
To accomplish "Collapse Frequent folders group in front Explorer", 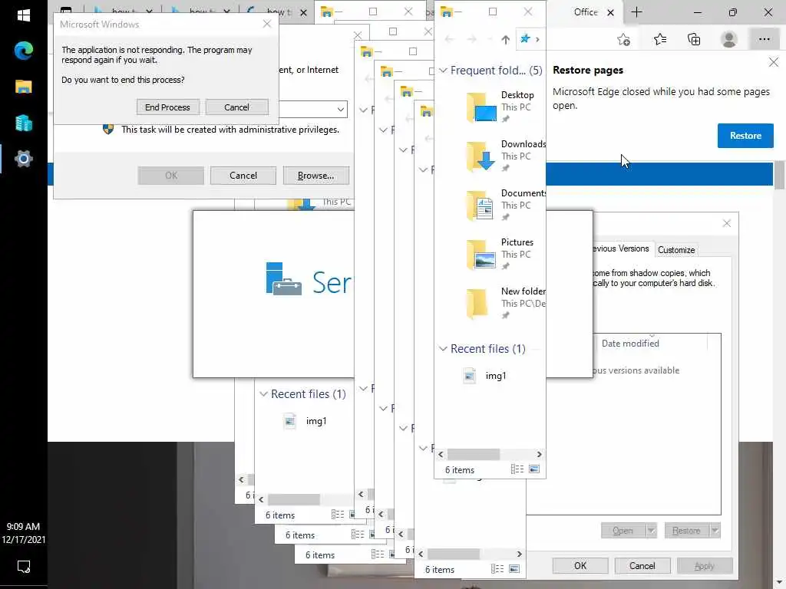I will 443,71.
